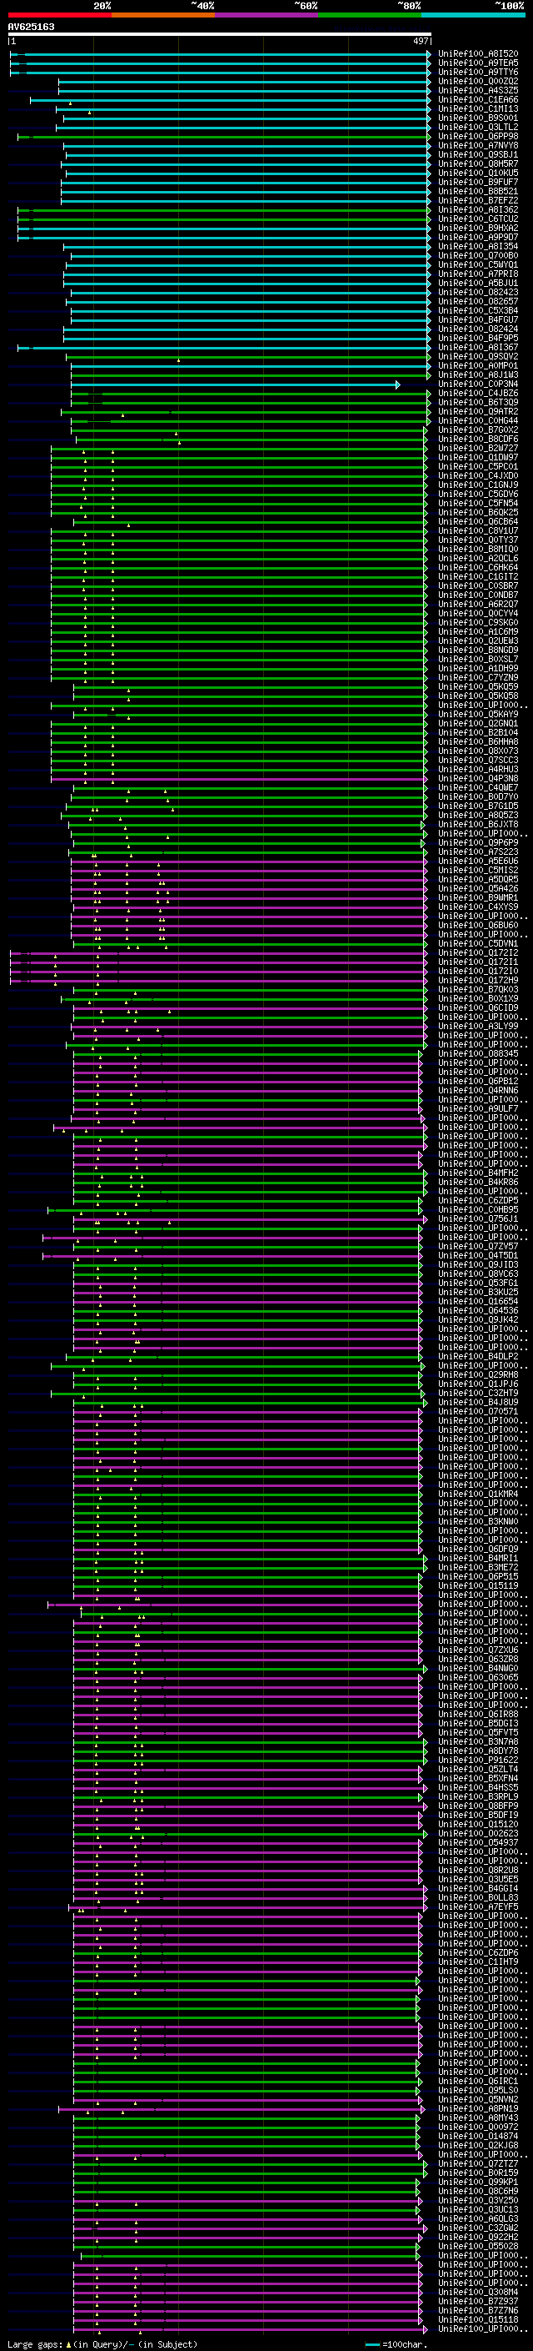Select hit label UniRef100_Q9SBJ1
The height and width of the screenshot is (2351, 533).
tap(478, 154)
